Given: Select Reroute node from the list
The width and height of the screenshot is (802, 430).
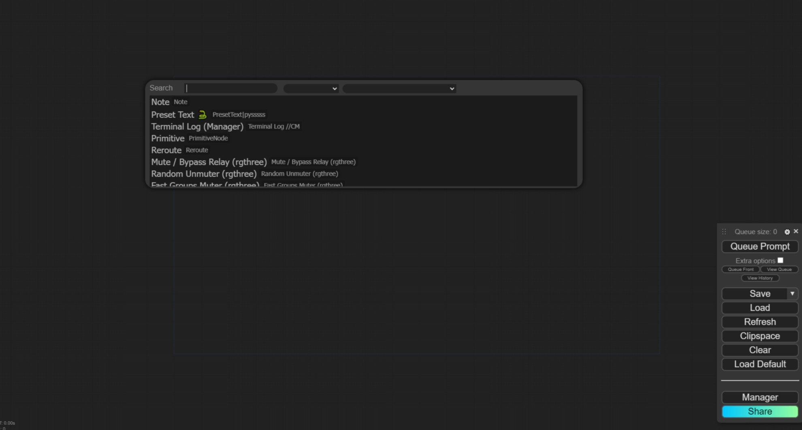Looking at the screenshot, I should coord(166,150).
